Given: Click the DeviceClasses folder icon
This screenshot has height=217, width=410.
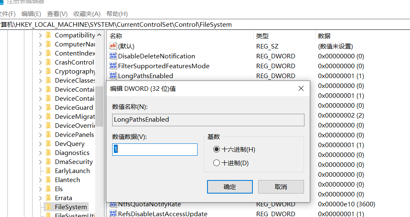Looking at the screenshot, I should 48,80.
